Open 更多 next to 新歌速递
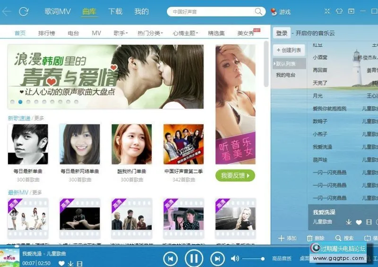Image resolution: width=378 pixels, height=267 pixels. 39,118
